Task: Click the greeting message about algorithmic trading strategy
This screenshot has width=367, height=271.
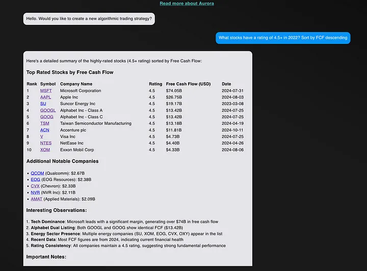Action: pyautogui.click(x=89, y=19)
